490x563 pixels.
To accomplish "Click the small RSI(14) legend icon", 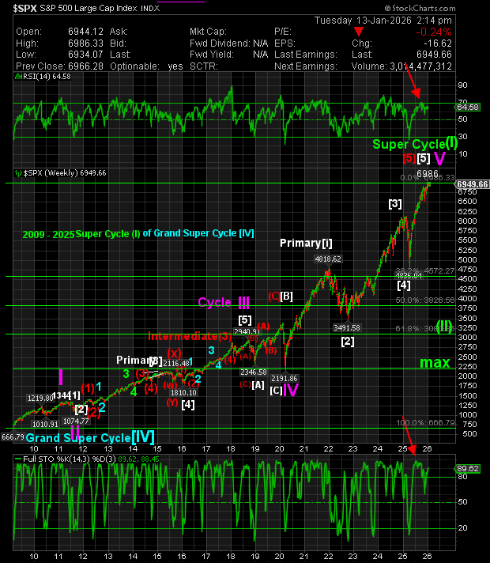I will pos(18,77).
